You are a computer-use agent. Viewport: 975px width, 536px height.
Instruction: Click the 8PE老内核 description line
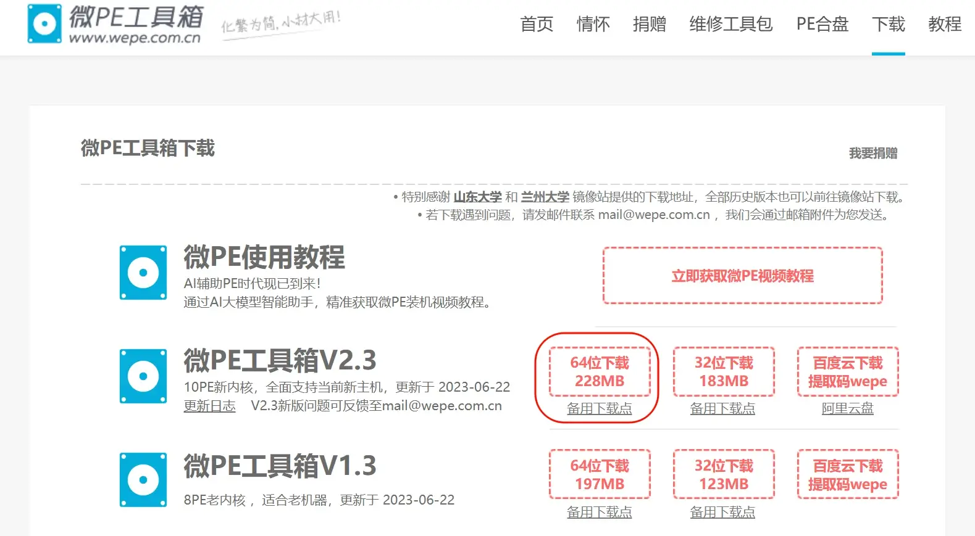click(319, 500)
